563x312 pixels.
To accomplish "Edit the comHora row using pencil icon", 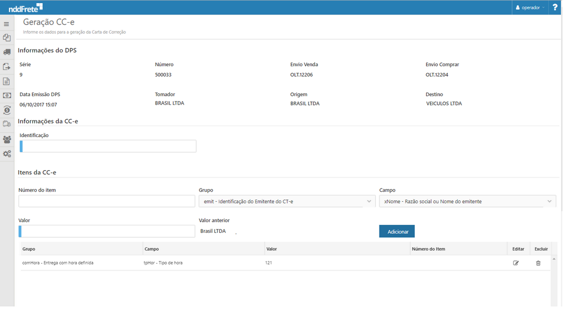I will coord(516,263).
